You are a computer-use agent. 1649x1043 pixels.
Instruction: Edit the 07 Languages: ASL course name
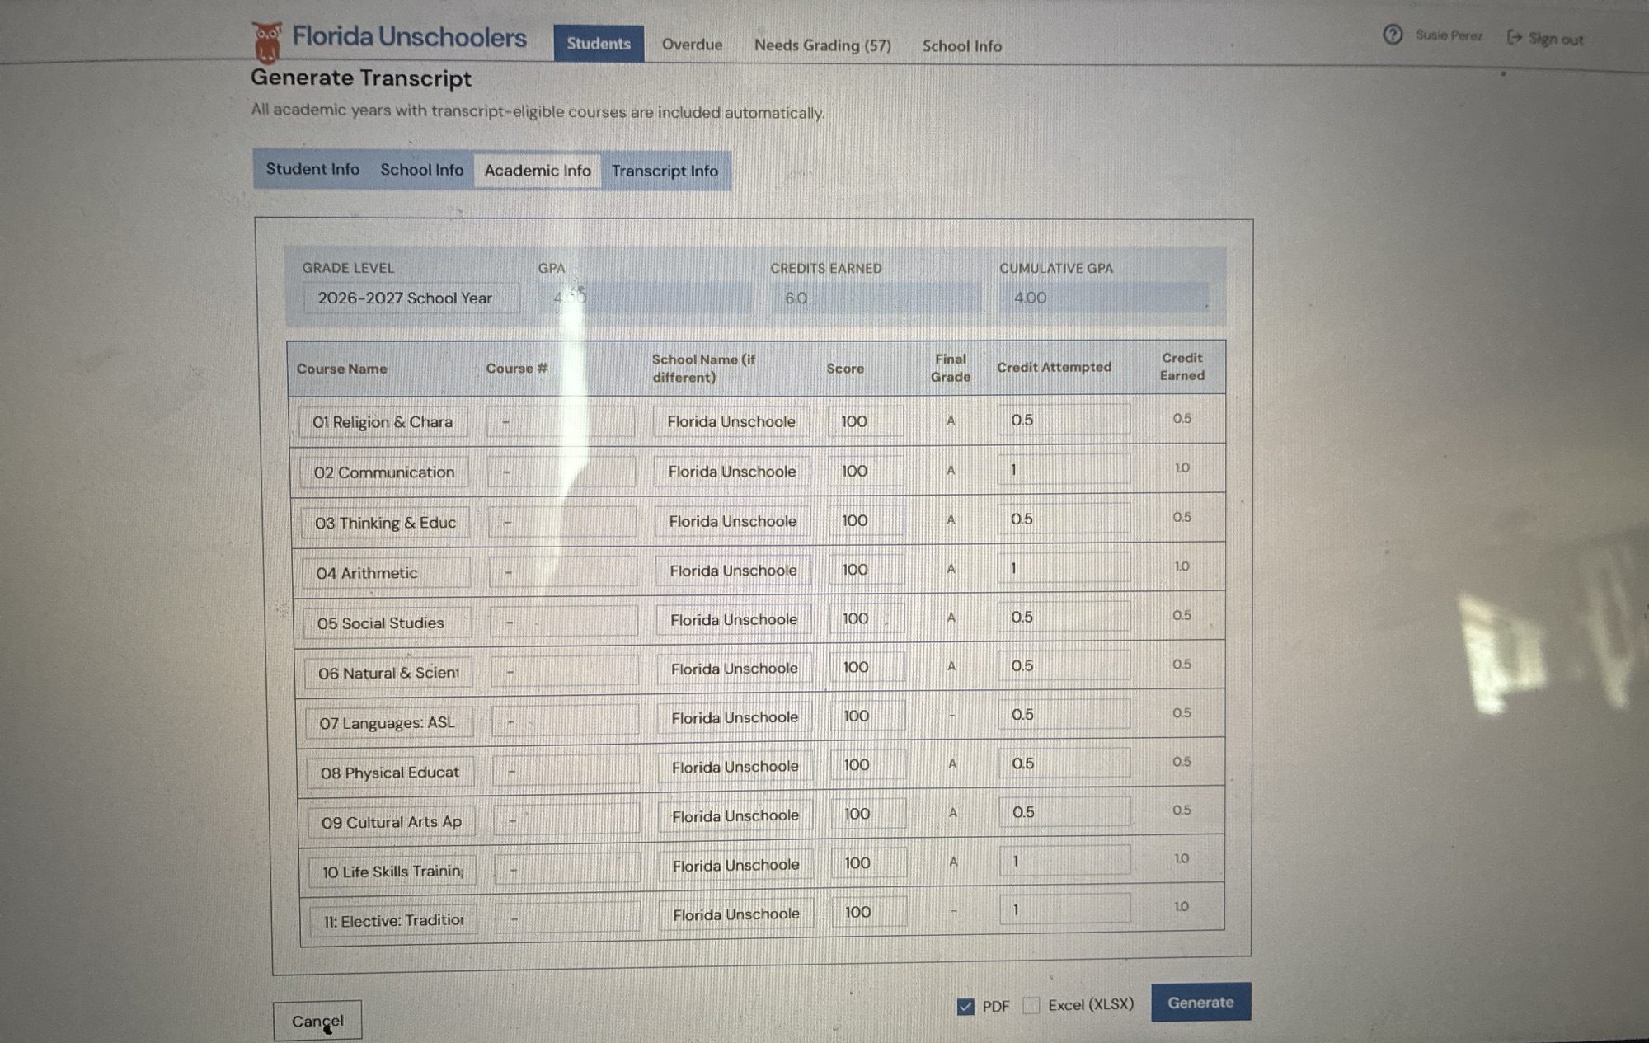(388, 723)
